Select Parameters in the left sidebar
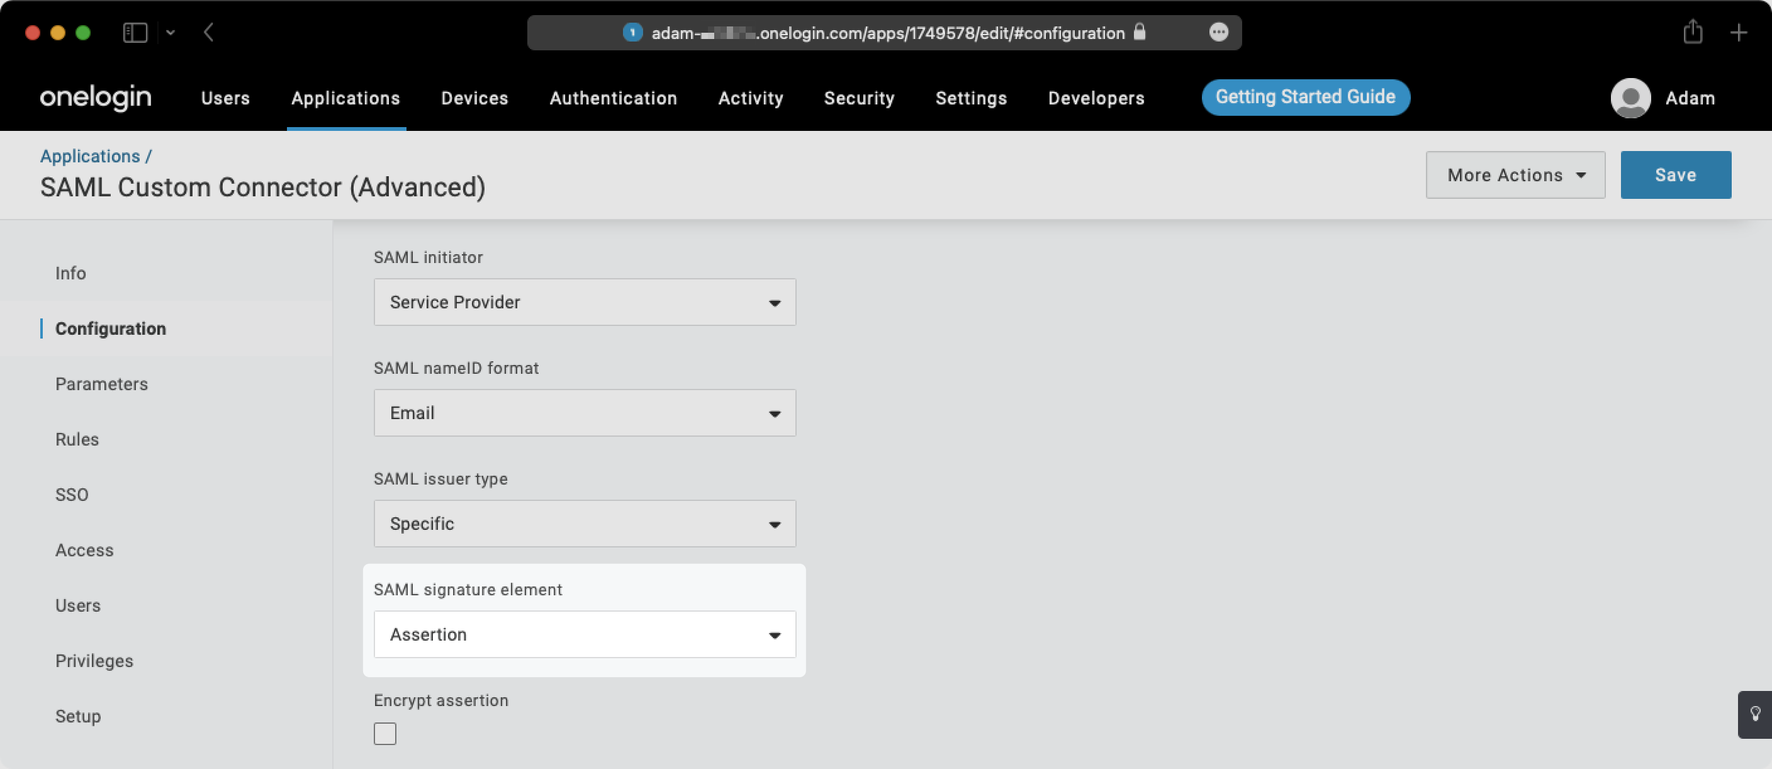The height and width of the screenshot is (769, 1772). (x=101, y=384)
